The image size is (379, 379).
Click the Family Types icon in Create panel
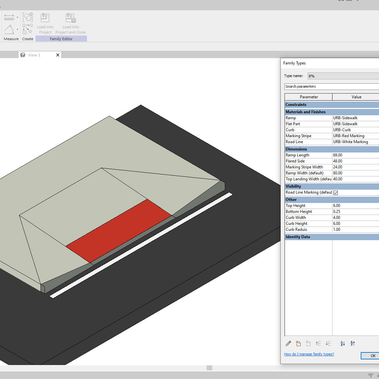point(28,17)
